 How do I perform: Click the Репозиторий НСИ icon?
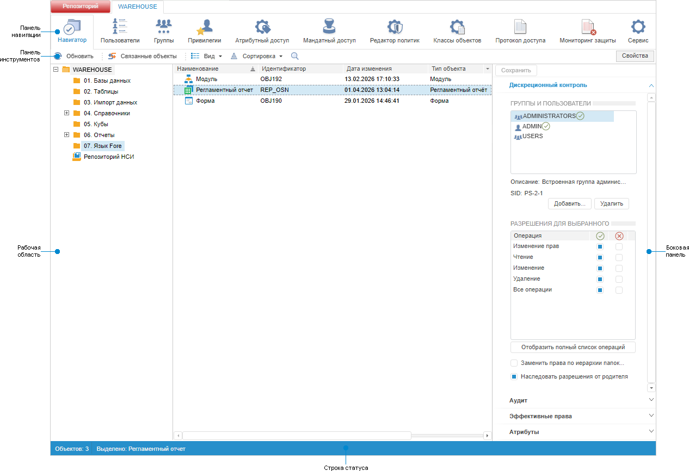(77, 157)
